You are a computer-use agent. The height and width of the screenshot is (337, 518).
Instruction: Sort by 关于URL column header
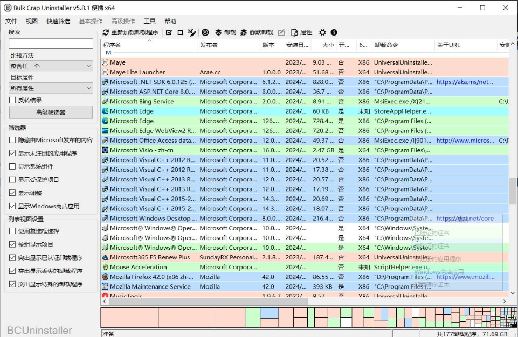pos(465,45)
